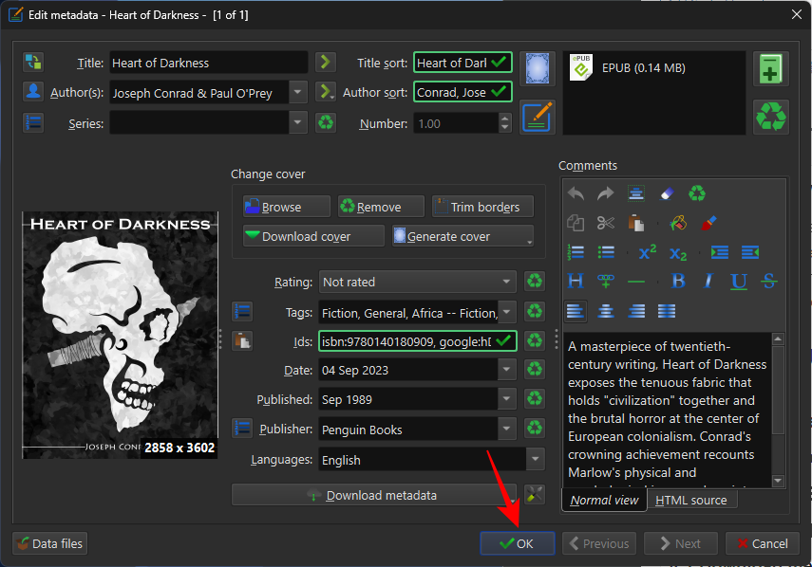Image resolution: width=812 pixels, height=567 pixels.
Task: Switch to Normal view tab
Action: point(604,501)
